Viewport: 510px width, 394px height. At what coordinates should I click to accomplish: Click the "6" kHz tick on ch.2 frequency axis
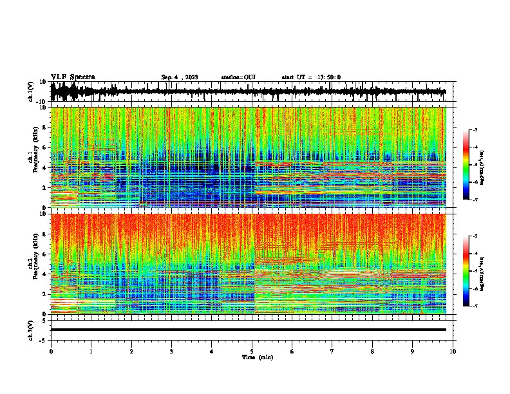pyautogui.click(x=44, y=254)
